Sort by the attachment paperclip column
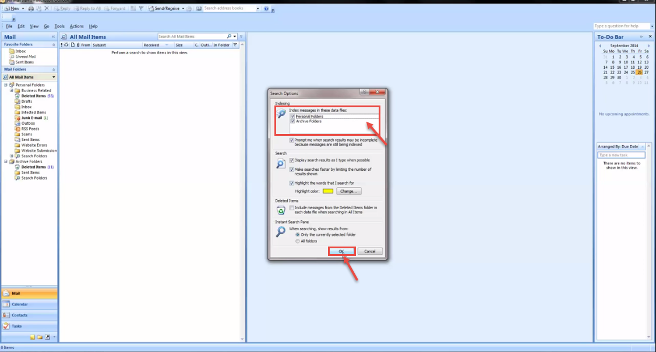 78,45
